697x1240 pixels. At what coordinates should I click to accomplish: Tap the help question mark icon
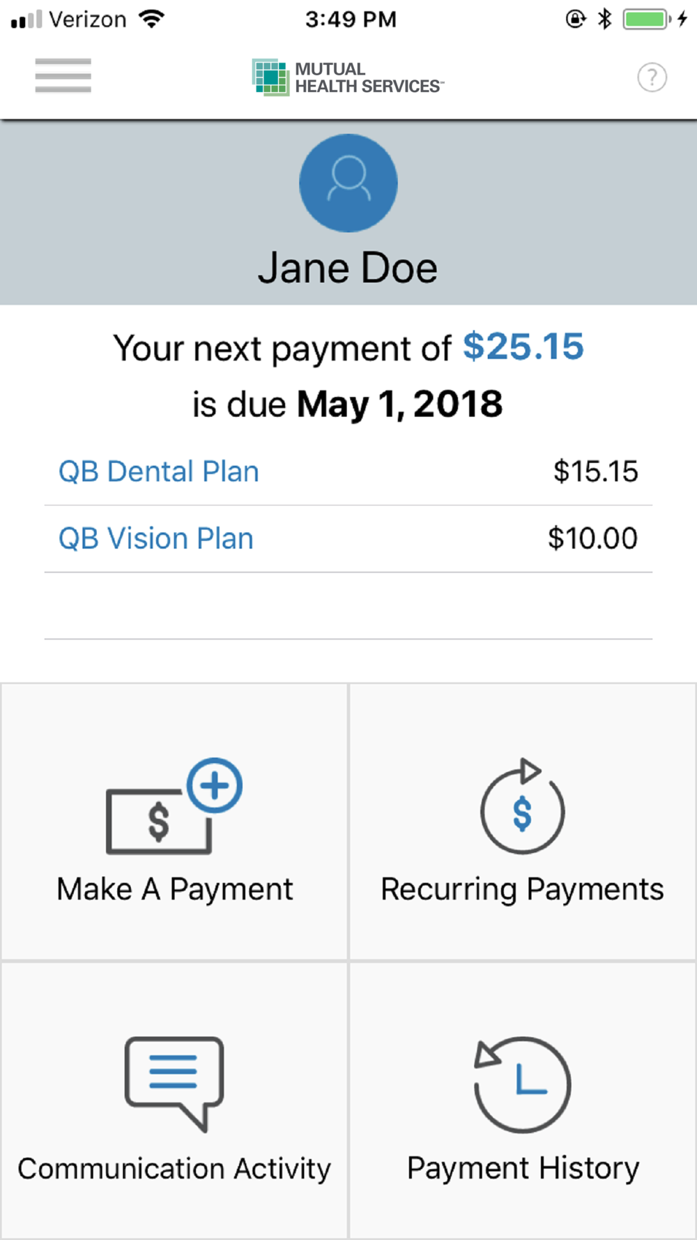pyautogui.click(x=652, y=77)
